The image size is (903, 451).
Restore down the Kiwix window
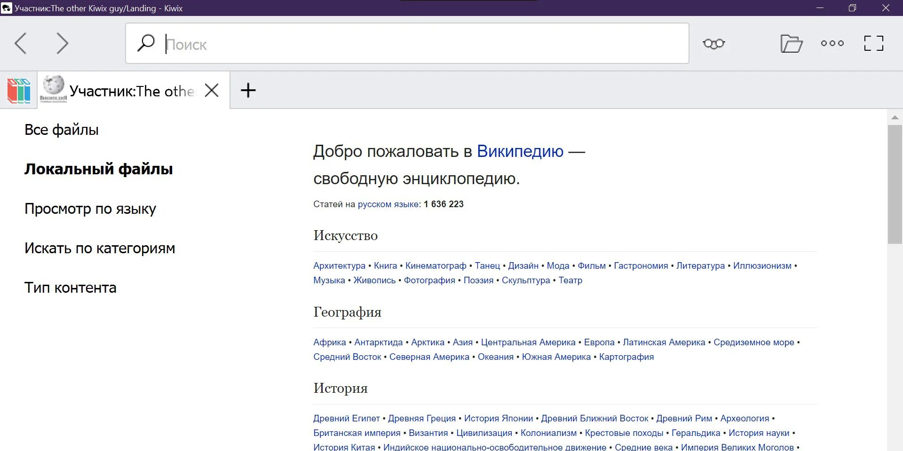[x=852, y=8]
